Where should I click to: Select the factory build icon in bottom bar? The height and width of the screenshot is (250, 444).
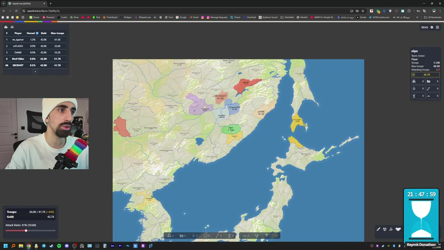[181, 236]
